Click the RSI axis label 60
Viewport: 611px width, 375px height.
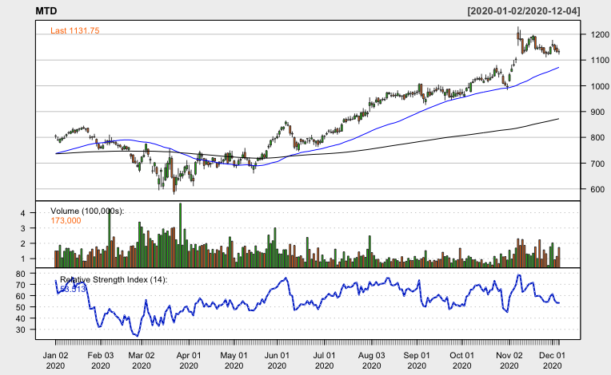pos(21,296)
